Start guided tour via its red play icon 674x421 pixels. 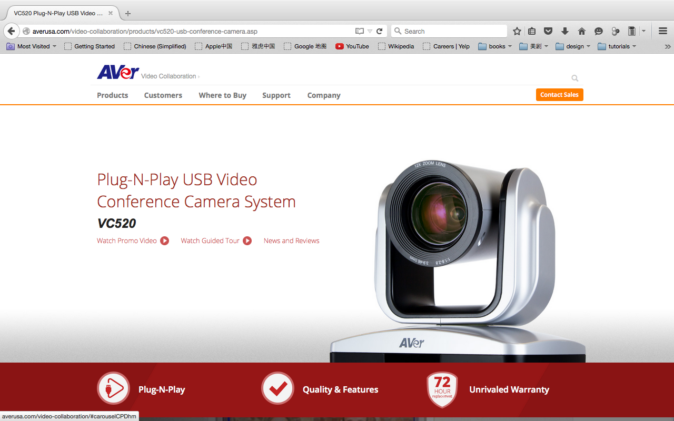tap(247, 241)
